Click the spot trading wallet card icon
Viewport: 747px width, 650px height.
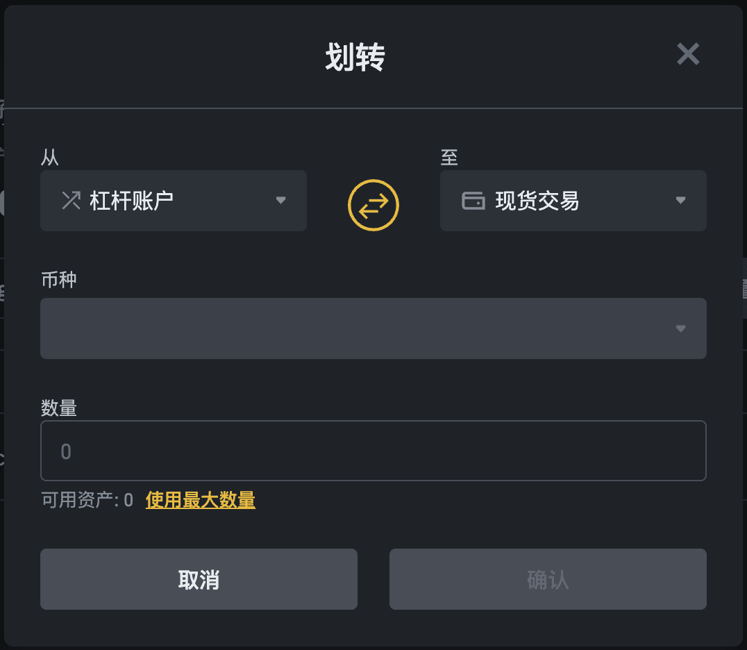coord(471,200)
